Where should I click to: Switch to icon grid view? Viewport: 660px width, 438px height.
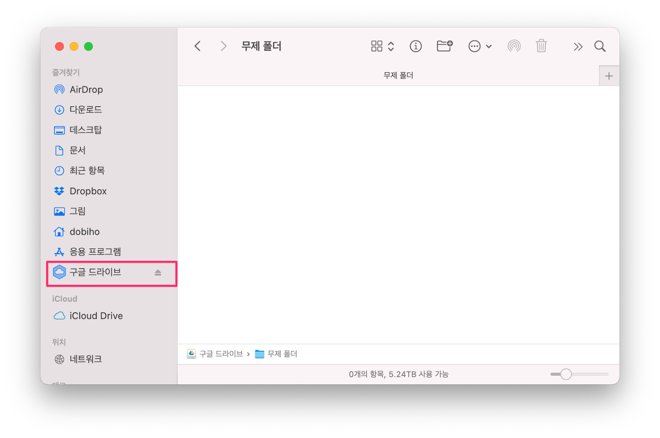376,46
